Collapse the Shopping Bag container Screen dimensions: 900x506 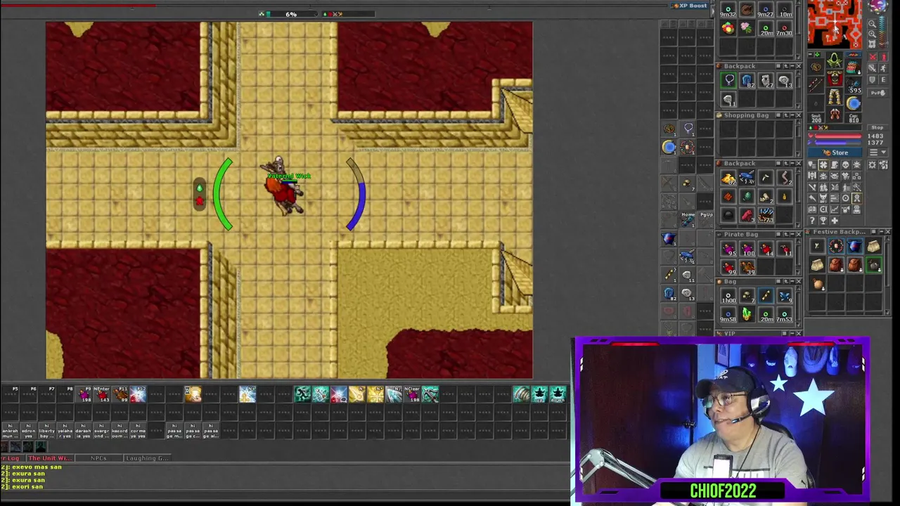pos(791,115)
